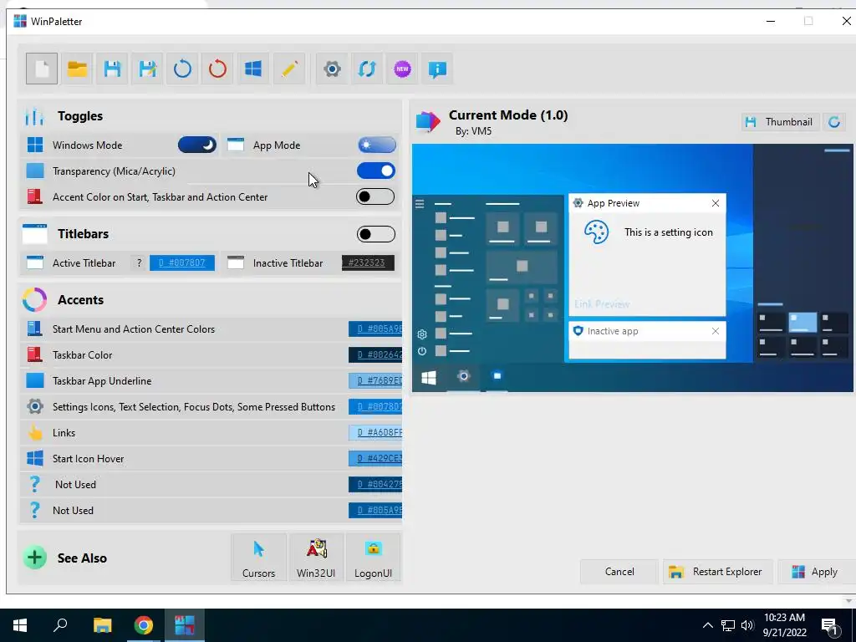Click the 'Start Icon Hover' label

(88, 459)
